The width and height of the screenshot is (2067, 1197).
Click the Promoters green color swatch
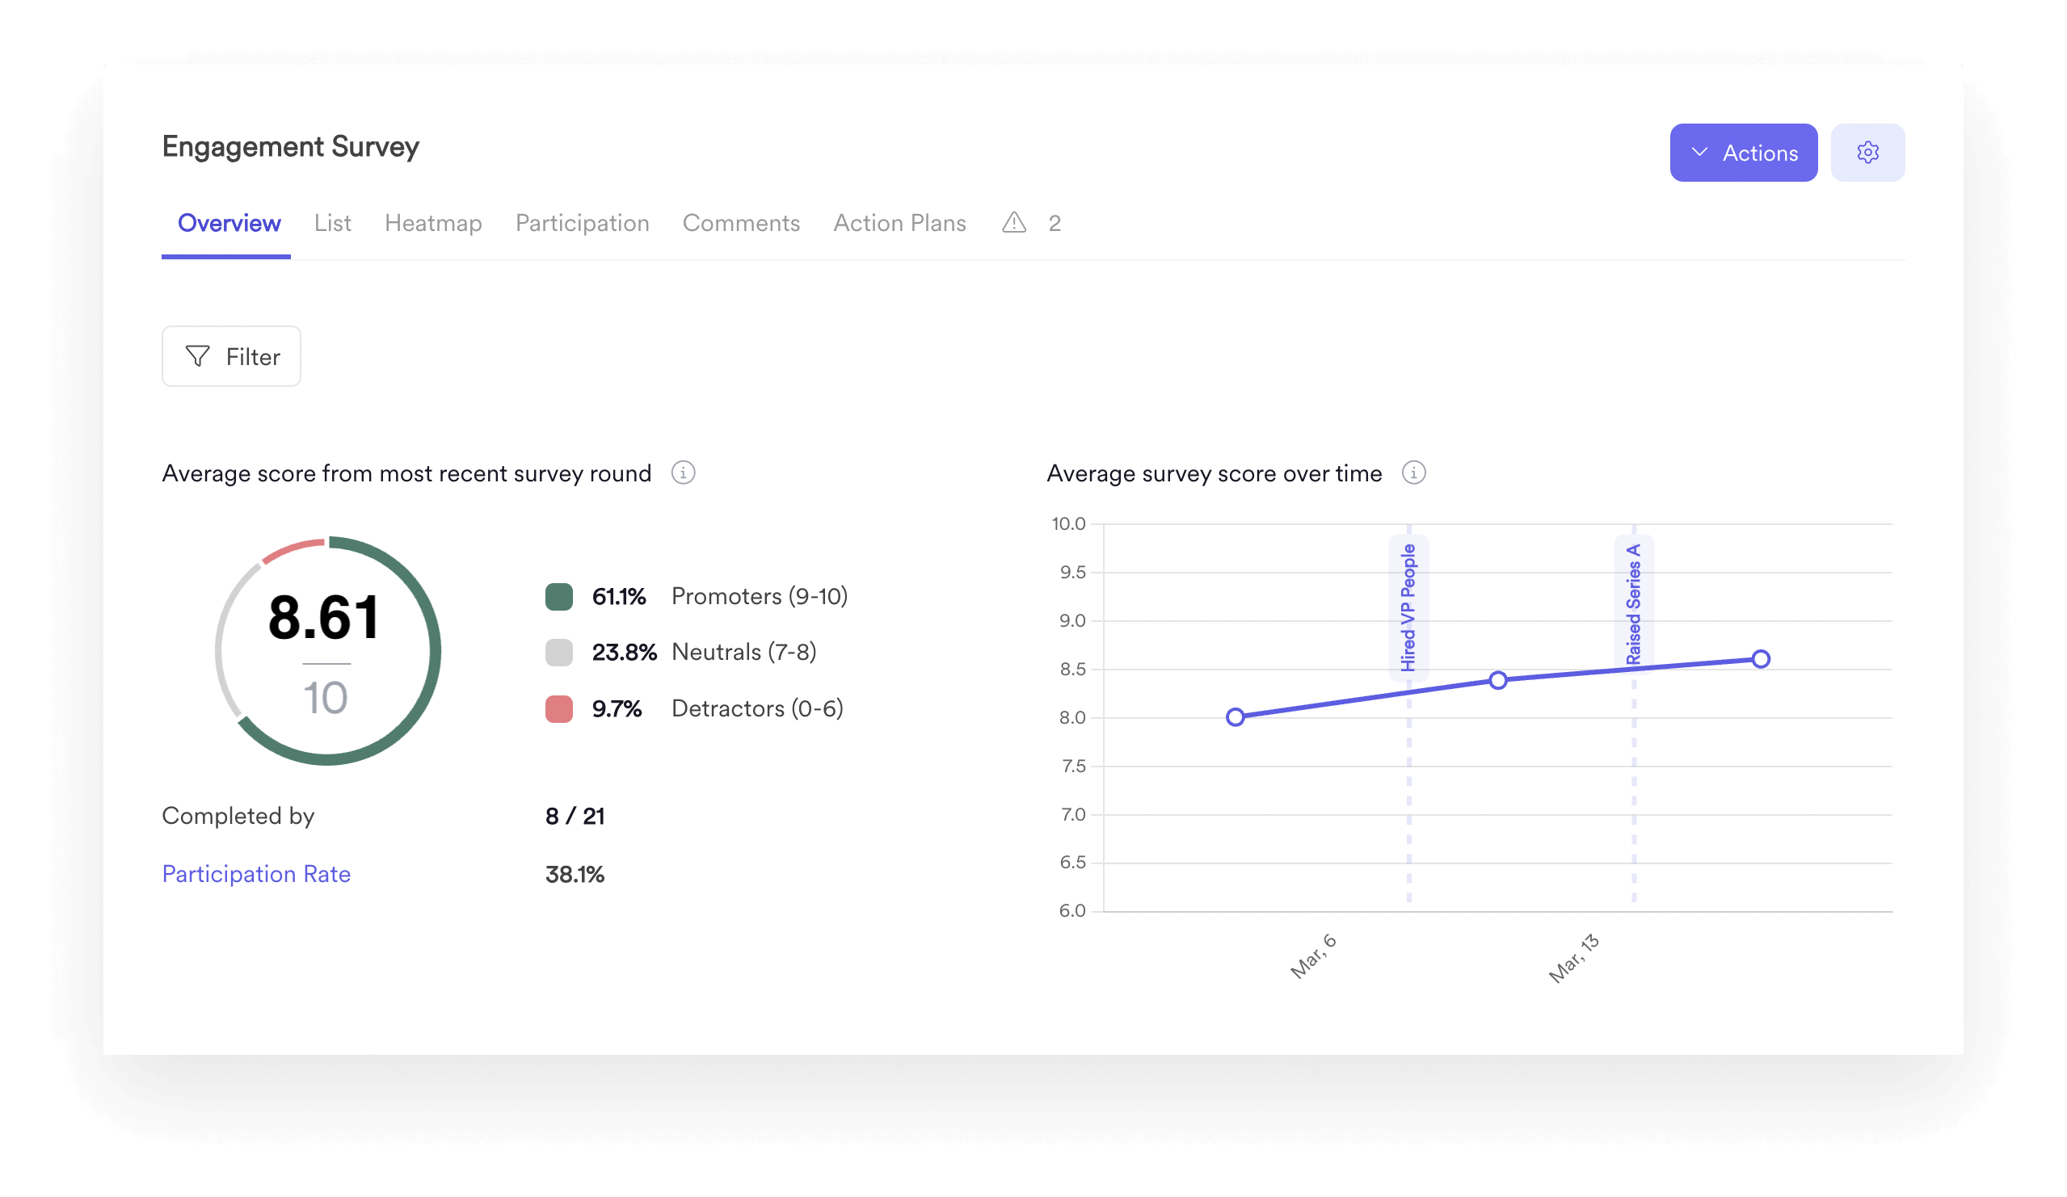pos(558,595)
